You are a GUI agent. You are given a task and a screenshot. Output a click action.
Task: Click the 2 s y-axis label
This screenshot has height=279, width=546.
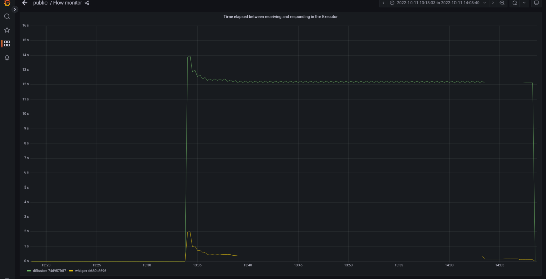click(x=26, y=231)
